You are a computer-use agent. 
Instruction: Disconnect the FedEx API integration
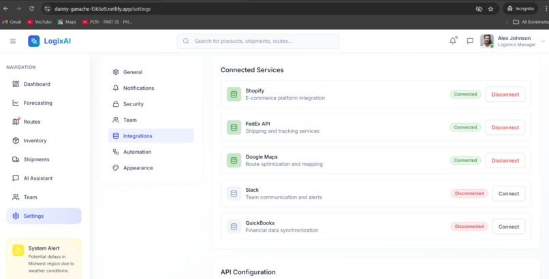(505, 128)
